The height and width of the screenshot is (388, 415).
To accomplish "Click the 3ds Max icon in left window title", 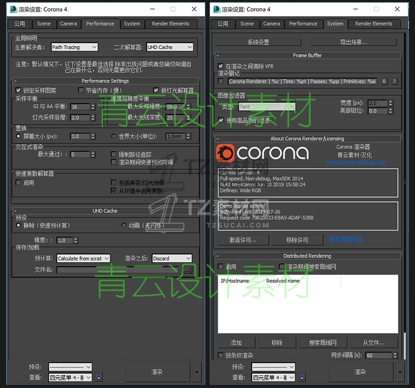I will pos(13,9).
